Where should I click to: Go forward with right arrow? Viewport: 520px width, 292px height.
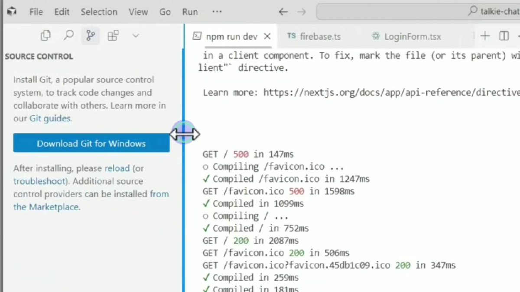(302, 12)
